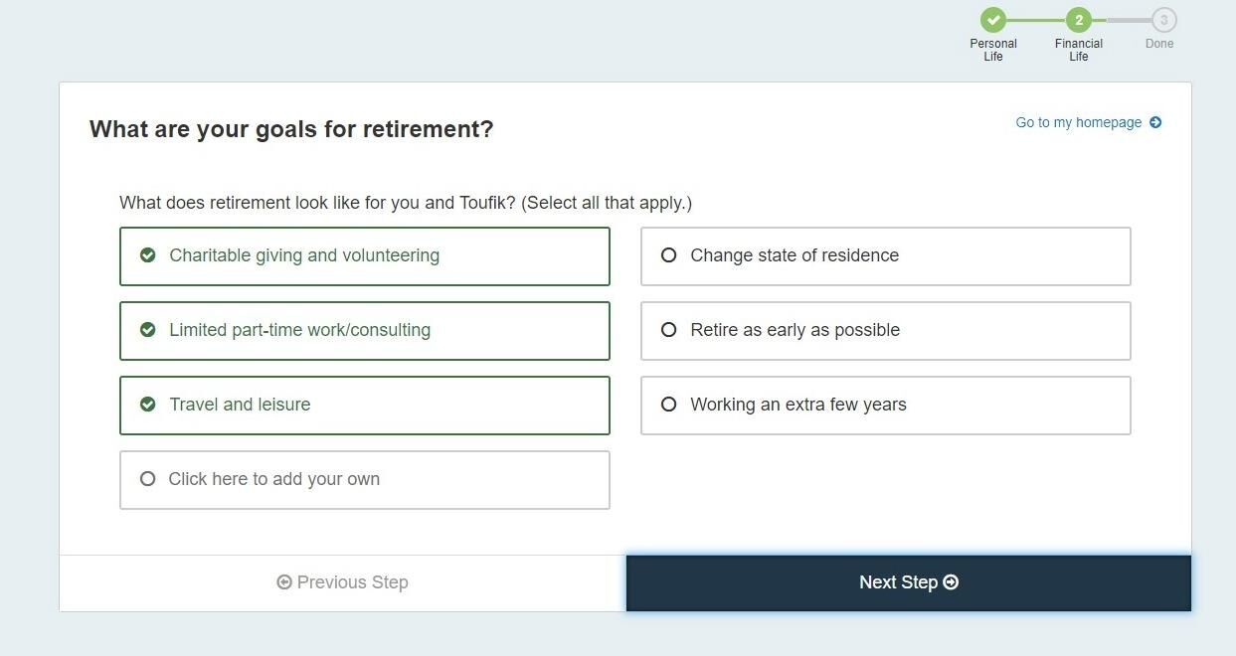Click the right arrow icon on Next Step
1236x656 pixels.
[951, 582]
